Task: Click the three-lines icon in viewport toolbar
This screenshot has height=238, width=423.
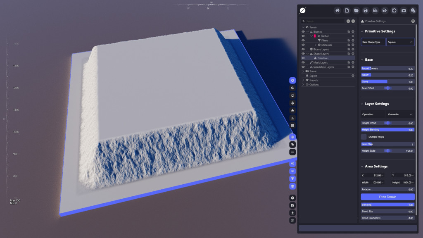Action: pyautogui.click(x=292, y=152)
